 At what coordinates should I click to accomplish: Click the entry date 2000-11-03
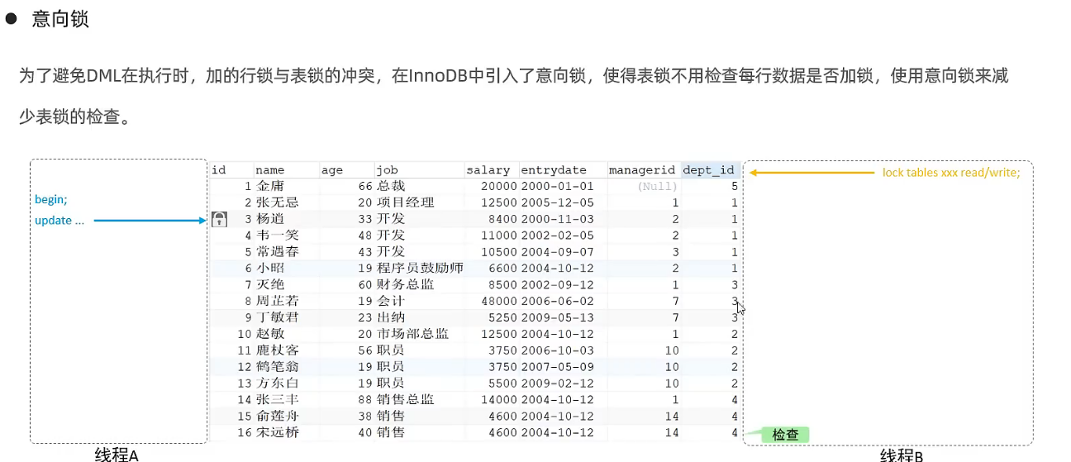[x=557, y=219]
